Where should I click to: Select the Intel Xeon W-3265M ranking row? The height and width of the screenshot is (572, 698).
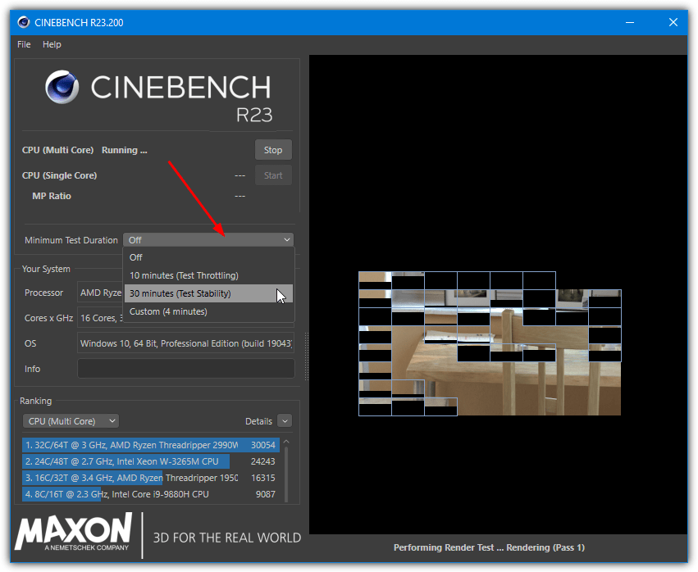coord(151,461)
